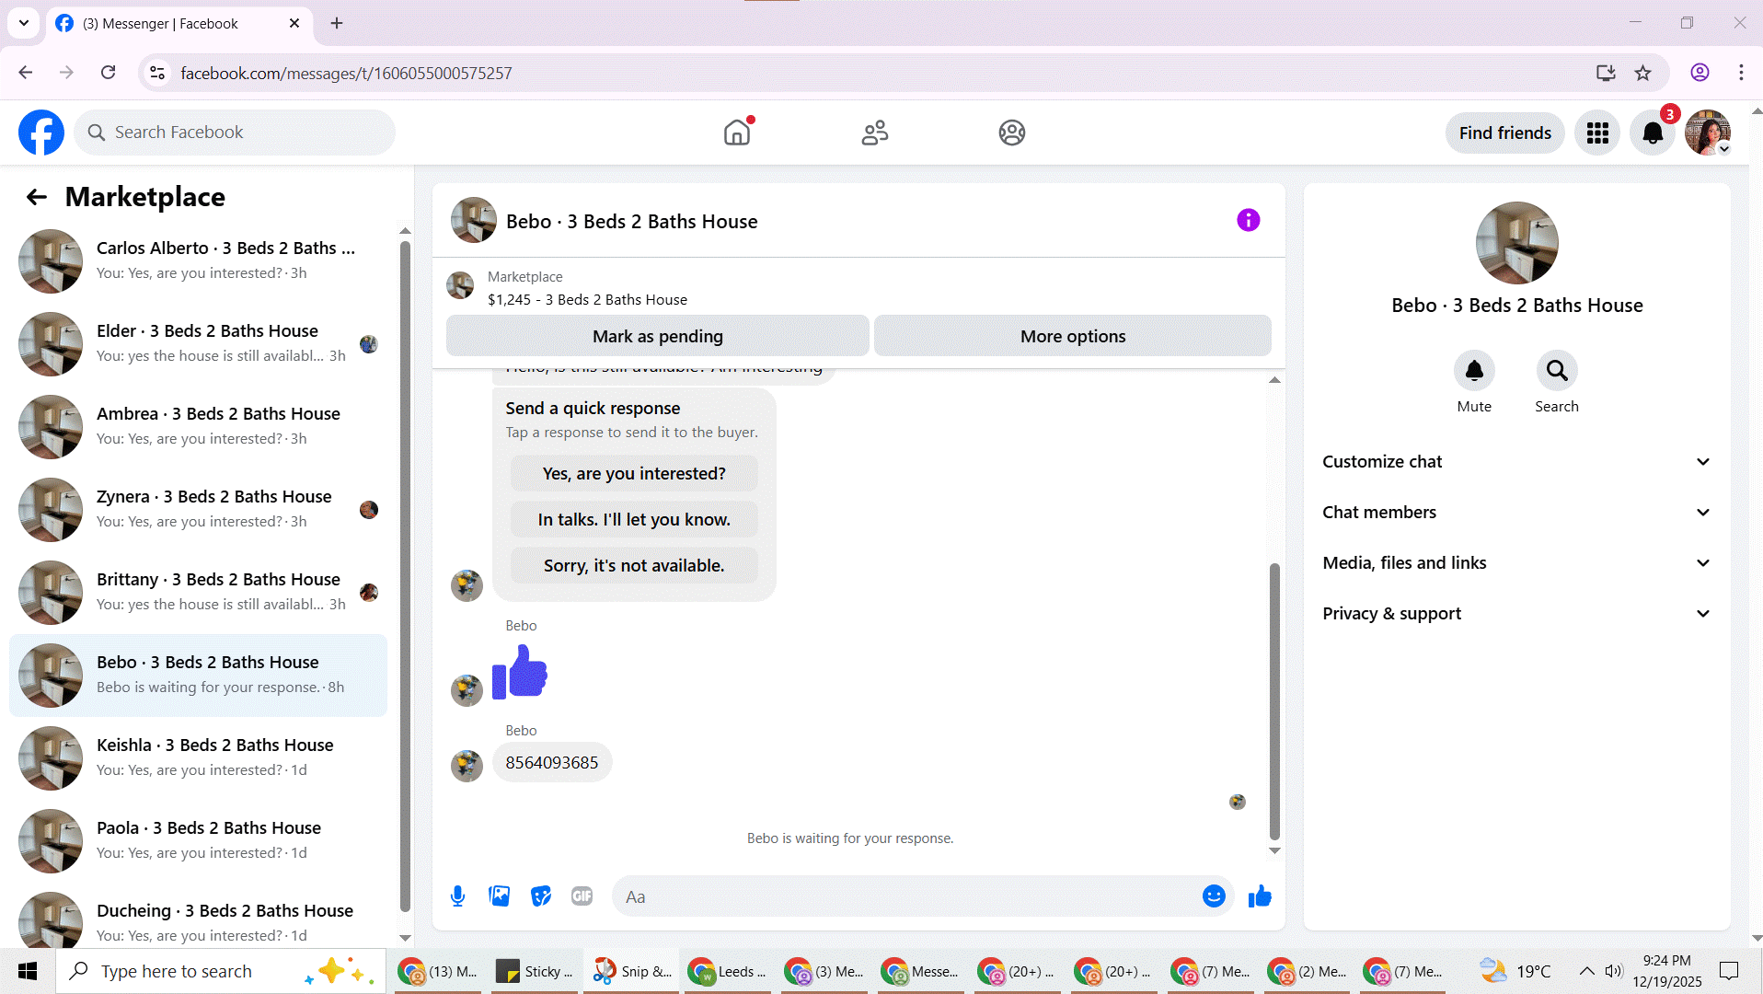1763x994 pixels.
Task: Expand Customize chat section
Action: pyautogui.click(x=1516, y=462)
